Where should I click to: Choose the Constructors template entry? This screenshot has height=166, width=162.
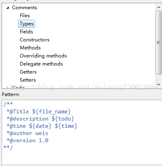pyautogui.click(x=35, y=40)
